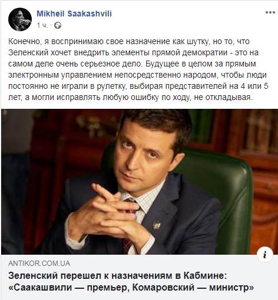The image size is (278, 300).
Task: Click the article preview photo of man in suit
Action: [x=140, y=182]
